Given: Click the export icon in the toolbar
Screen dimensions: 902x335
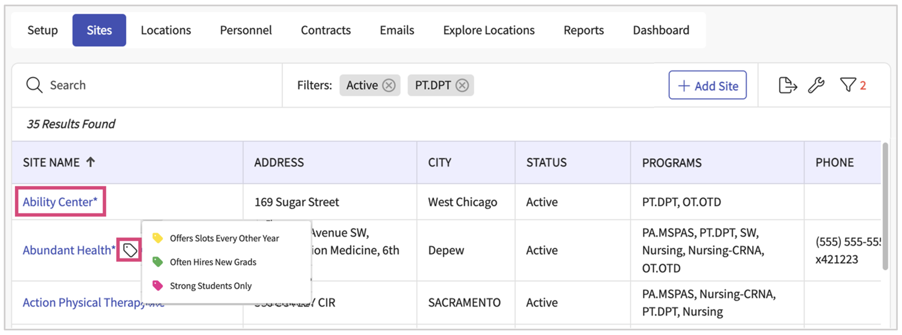Looking at the screenshot, I should coord(787,85).
